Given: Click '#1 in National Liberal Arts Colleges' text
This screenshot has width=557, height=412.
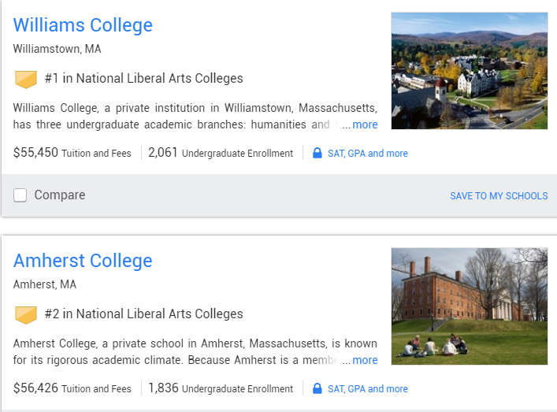Looking at the screenshot, I should point(143,79).
